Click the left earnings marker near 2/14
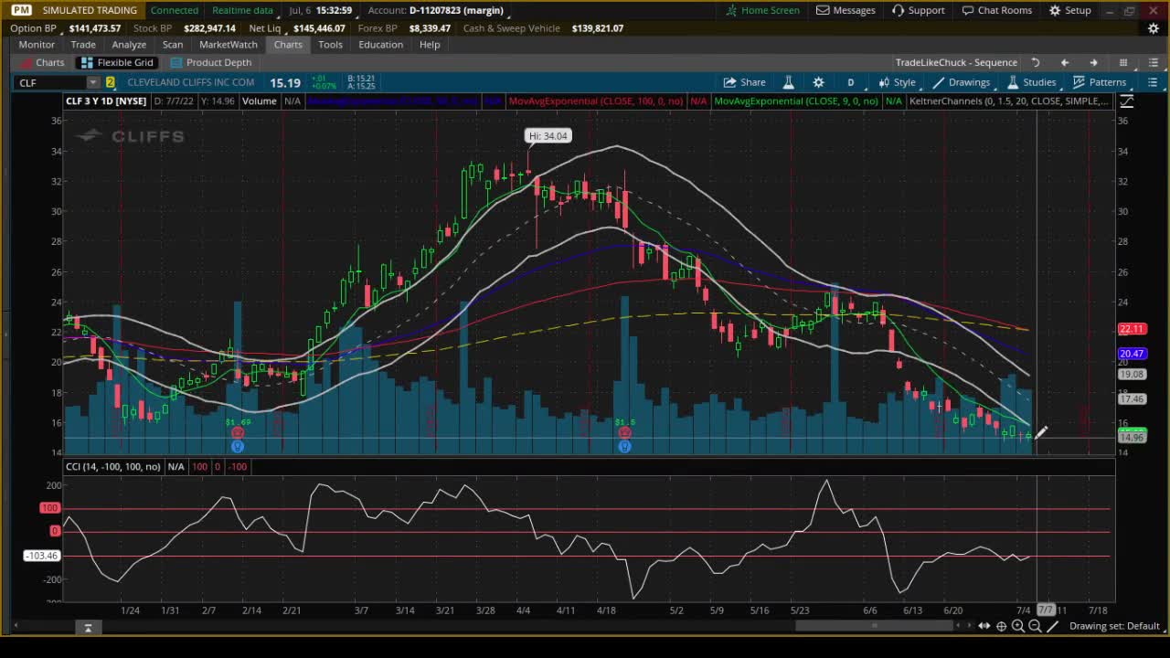1170x658 pixels. (238, 432)
